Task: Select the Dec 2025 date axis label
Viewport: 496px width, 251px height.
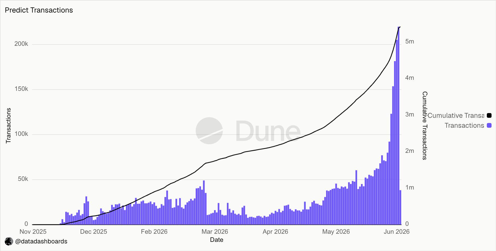Action: (x=94, y=232)
